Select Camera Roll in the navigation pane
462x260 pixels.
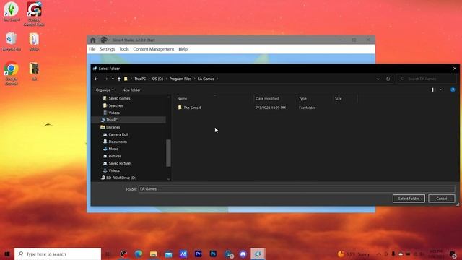pos(118,134)
